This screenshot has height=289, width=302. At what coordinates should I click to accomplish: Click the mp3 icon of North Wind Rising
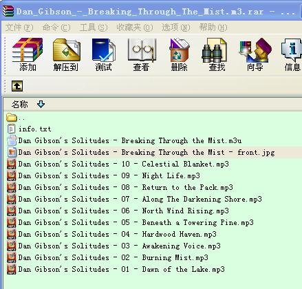click(x=12, y=211)
